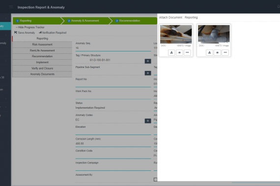Collapse the Hide Progress Tracker toggle

pyautogui.click(x=30, y=27)
